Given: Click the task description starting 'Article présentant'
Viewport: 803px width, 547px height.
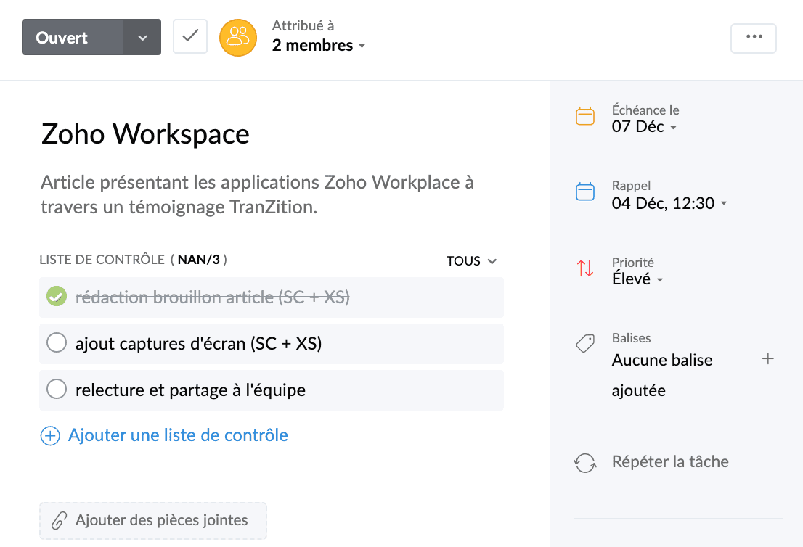Looking at the screenshot, I should [257, 194].
